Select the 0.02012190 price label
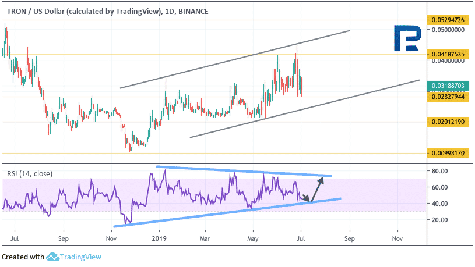The image size is (475, 267). 448,122
